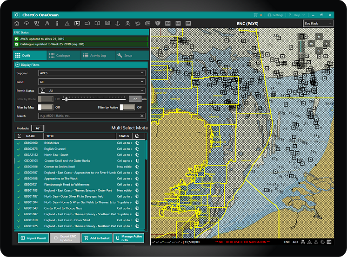Open the Permit Status dropdown
This screenshot has height=257, width=347.
(92, 90)
